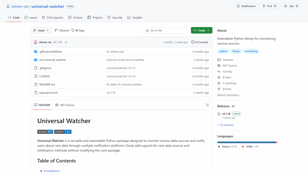Open the Insights tab
The width and height of the screenshot is (308, 172).
pyautogui.click(x=135, y=18)
